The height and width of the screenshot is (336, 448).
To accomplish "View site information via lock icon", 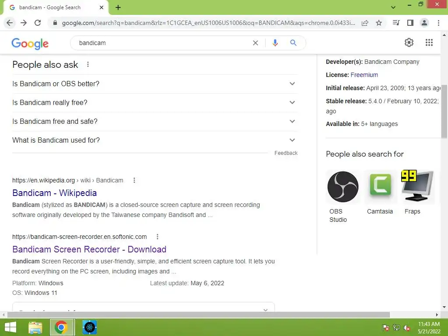I will click(55, 23).
